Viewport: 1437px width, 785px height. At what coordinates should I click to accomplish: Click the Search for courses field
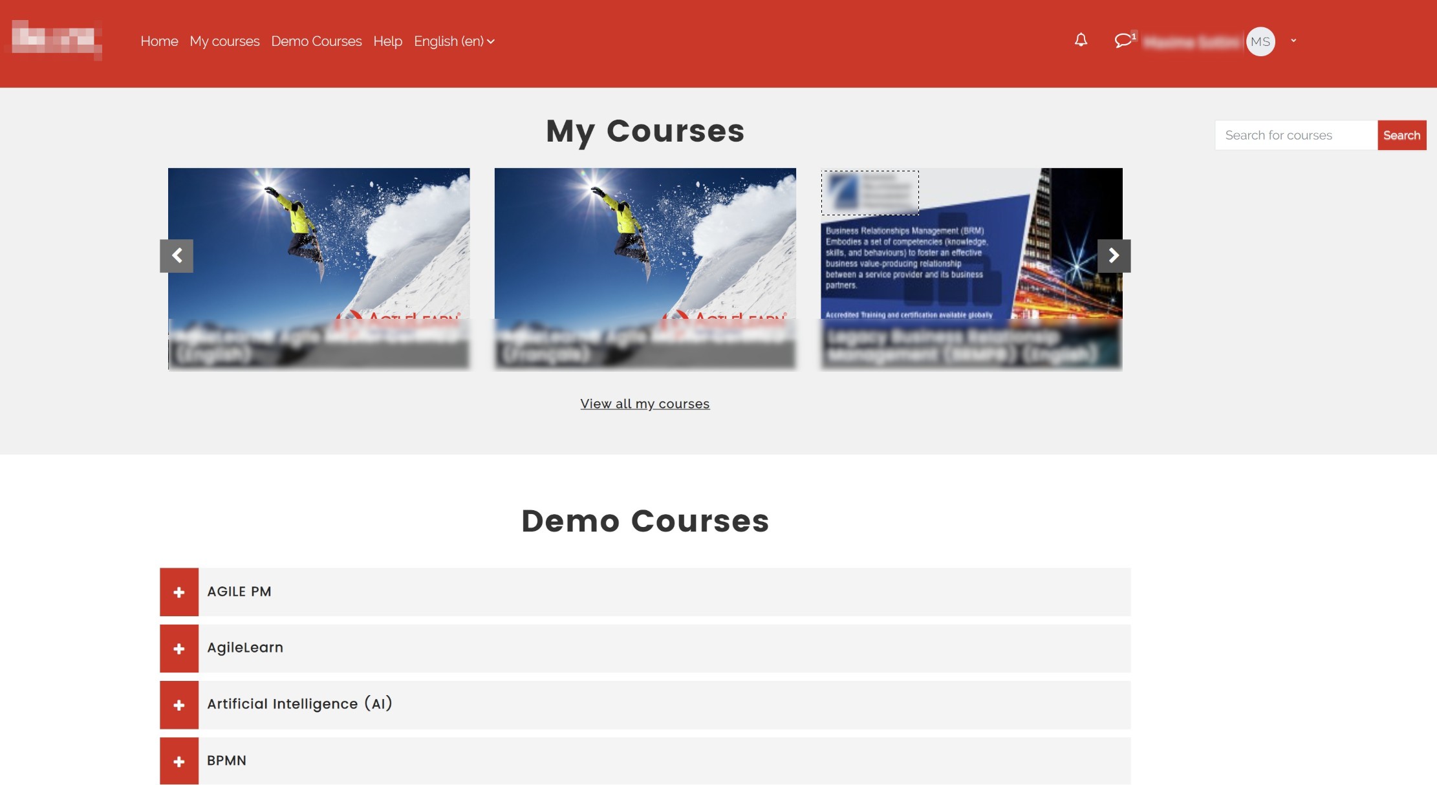(1295, 135)
